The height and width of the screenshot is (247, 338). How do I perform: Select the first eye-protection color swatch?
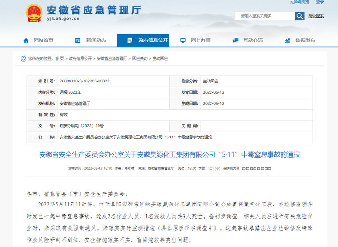pyautogui.click(x=244, y=169)
